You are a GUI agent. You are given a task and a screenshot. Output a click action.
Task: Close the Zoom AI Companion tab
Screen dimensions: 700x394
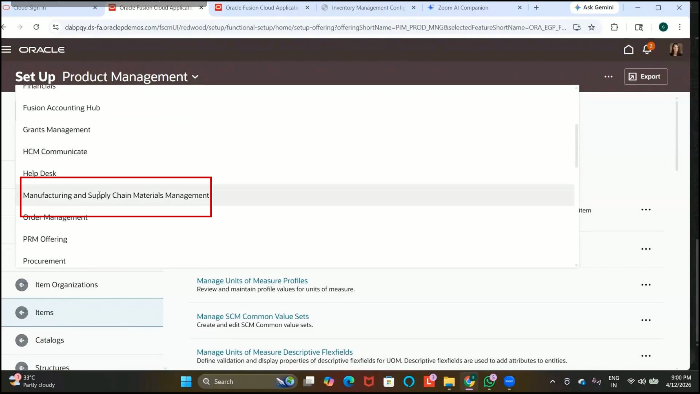pyautogui.click(x=520, y=7)
